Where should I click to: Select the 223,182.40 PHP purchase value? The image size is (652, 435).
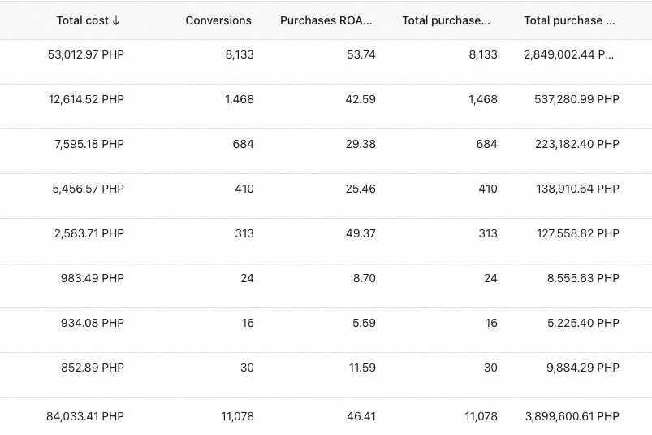[572, 144]
